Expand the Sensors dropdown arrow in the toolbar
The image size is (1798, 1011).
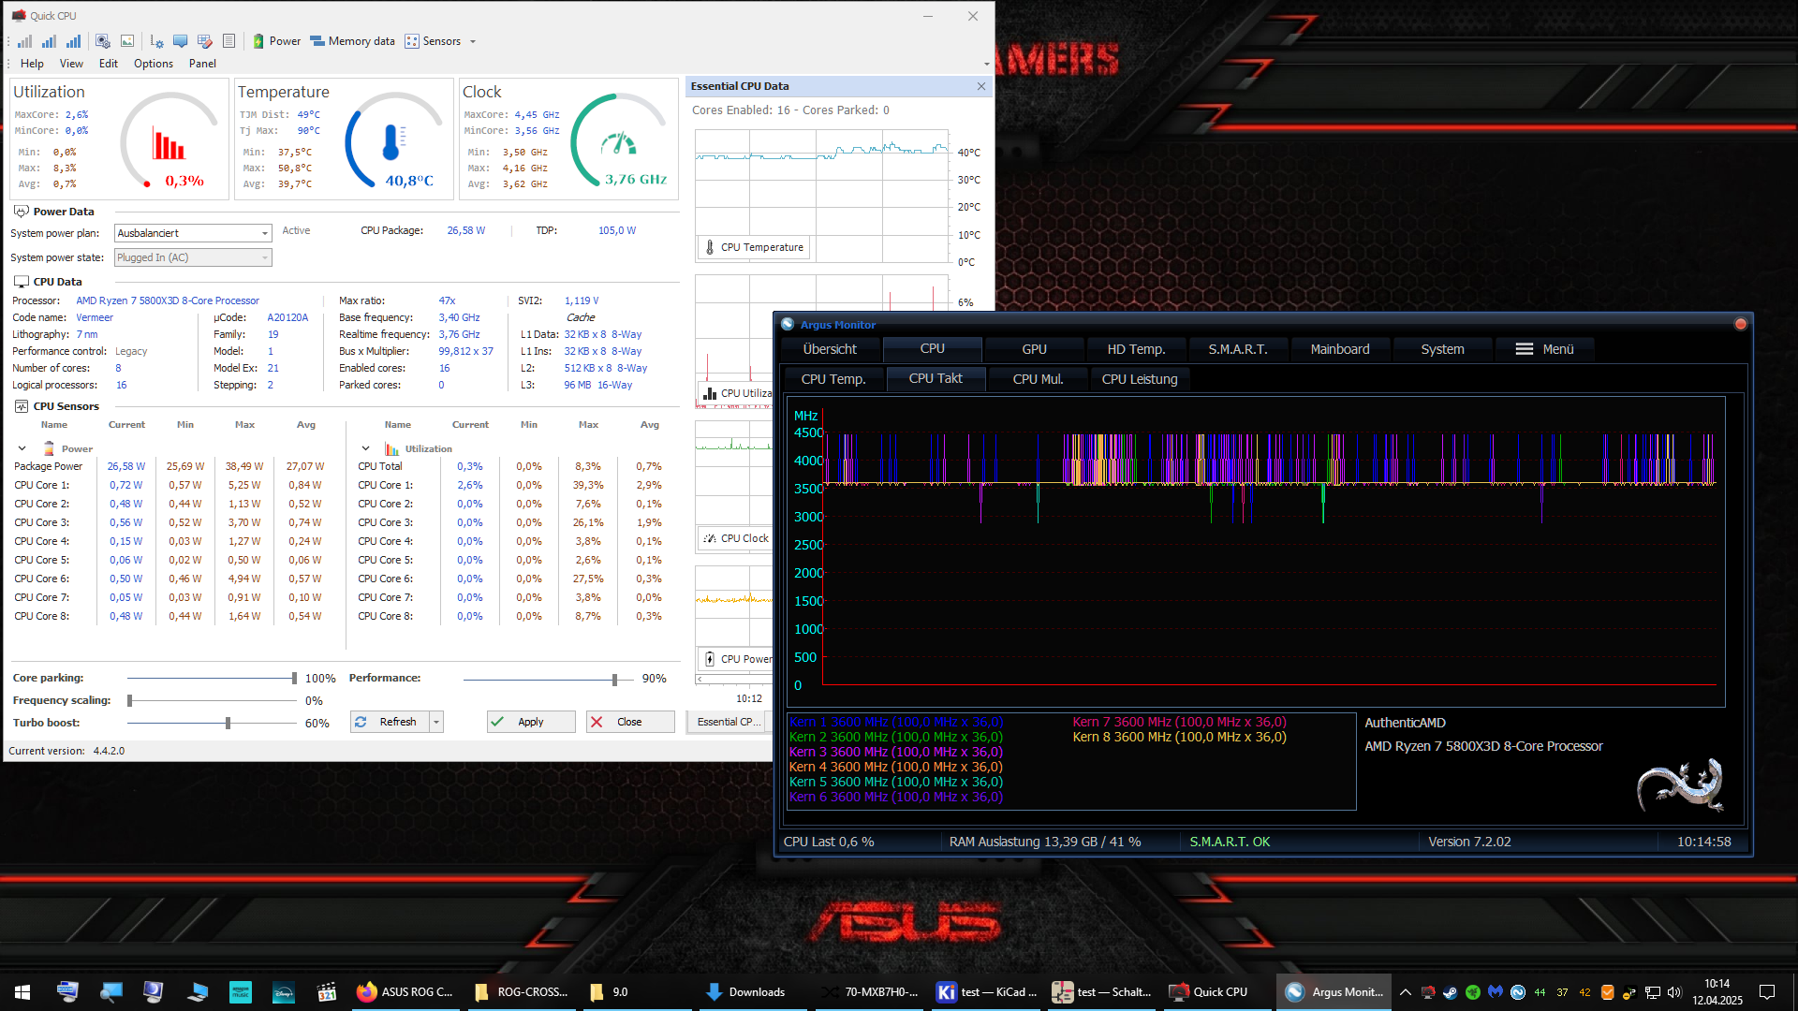(473, 41)
